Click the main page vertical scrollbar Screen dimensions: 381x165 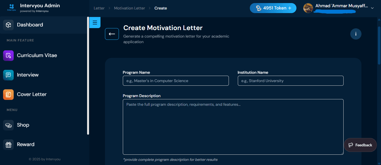coord(379,46)
